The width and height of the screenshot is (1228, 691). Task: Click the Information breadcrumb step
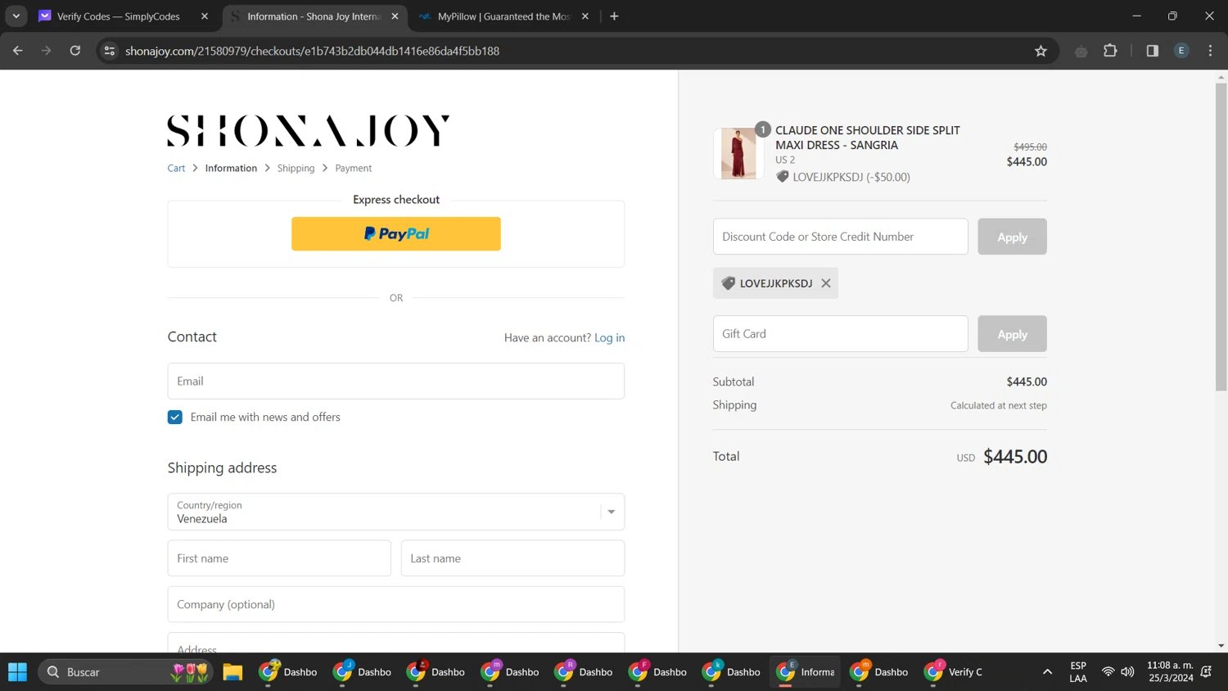231,168
